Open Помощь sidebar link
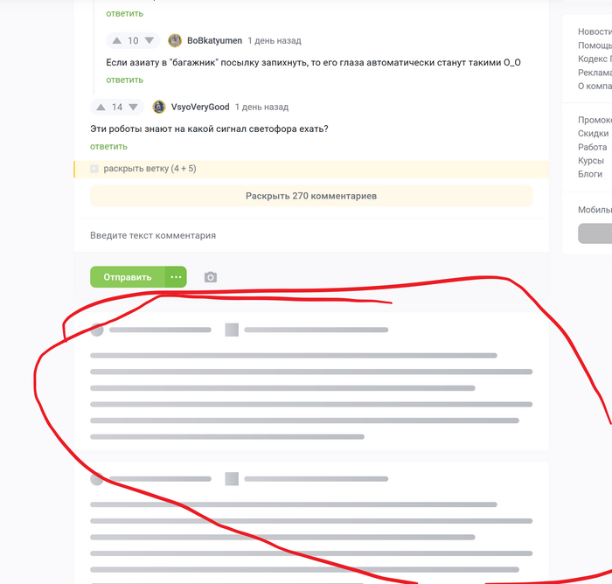 595,45
